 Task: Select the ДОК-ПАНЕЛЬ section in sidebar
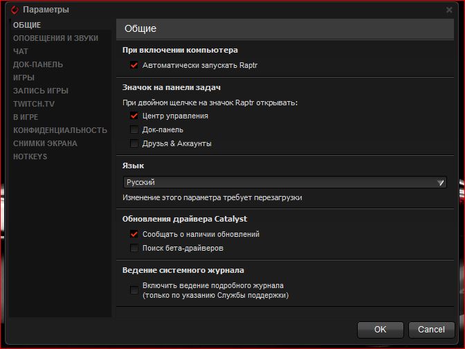click(x=38, y=64)
